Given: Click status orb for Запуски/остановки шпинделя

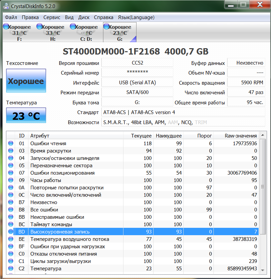Looking at the screenshot, I should (11, 158).
